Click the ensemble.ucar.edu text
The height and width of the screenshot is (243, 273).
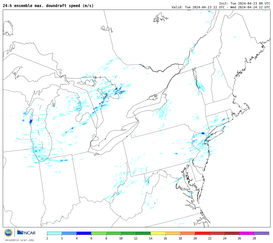click(20, 240)
